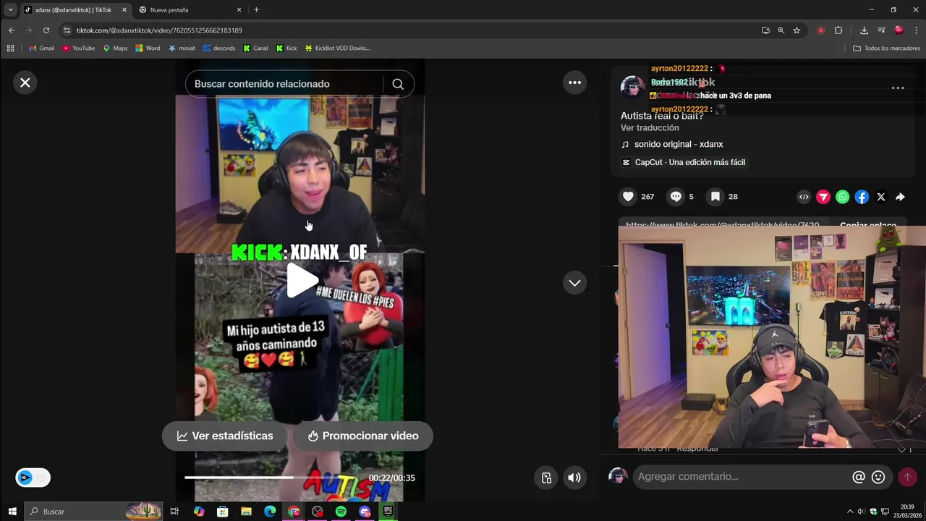
Task: Click the search magnifier in related content bar
Action: tap(398, 84)
